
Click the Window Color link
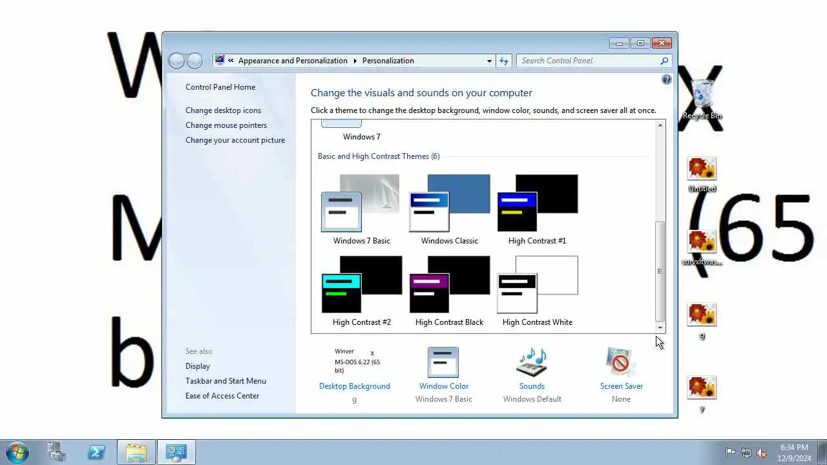(x=444, y=386)
